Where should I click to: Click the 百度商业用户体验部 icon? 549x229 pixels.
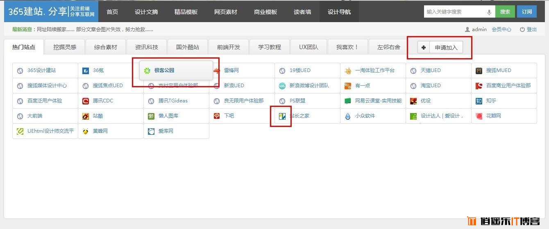[479, 86]
